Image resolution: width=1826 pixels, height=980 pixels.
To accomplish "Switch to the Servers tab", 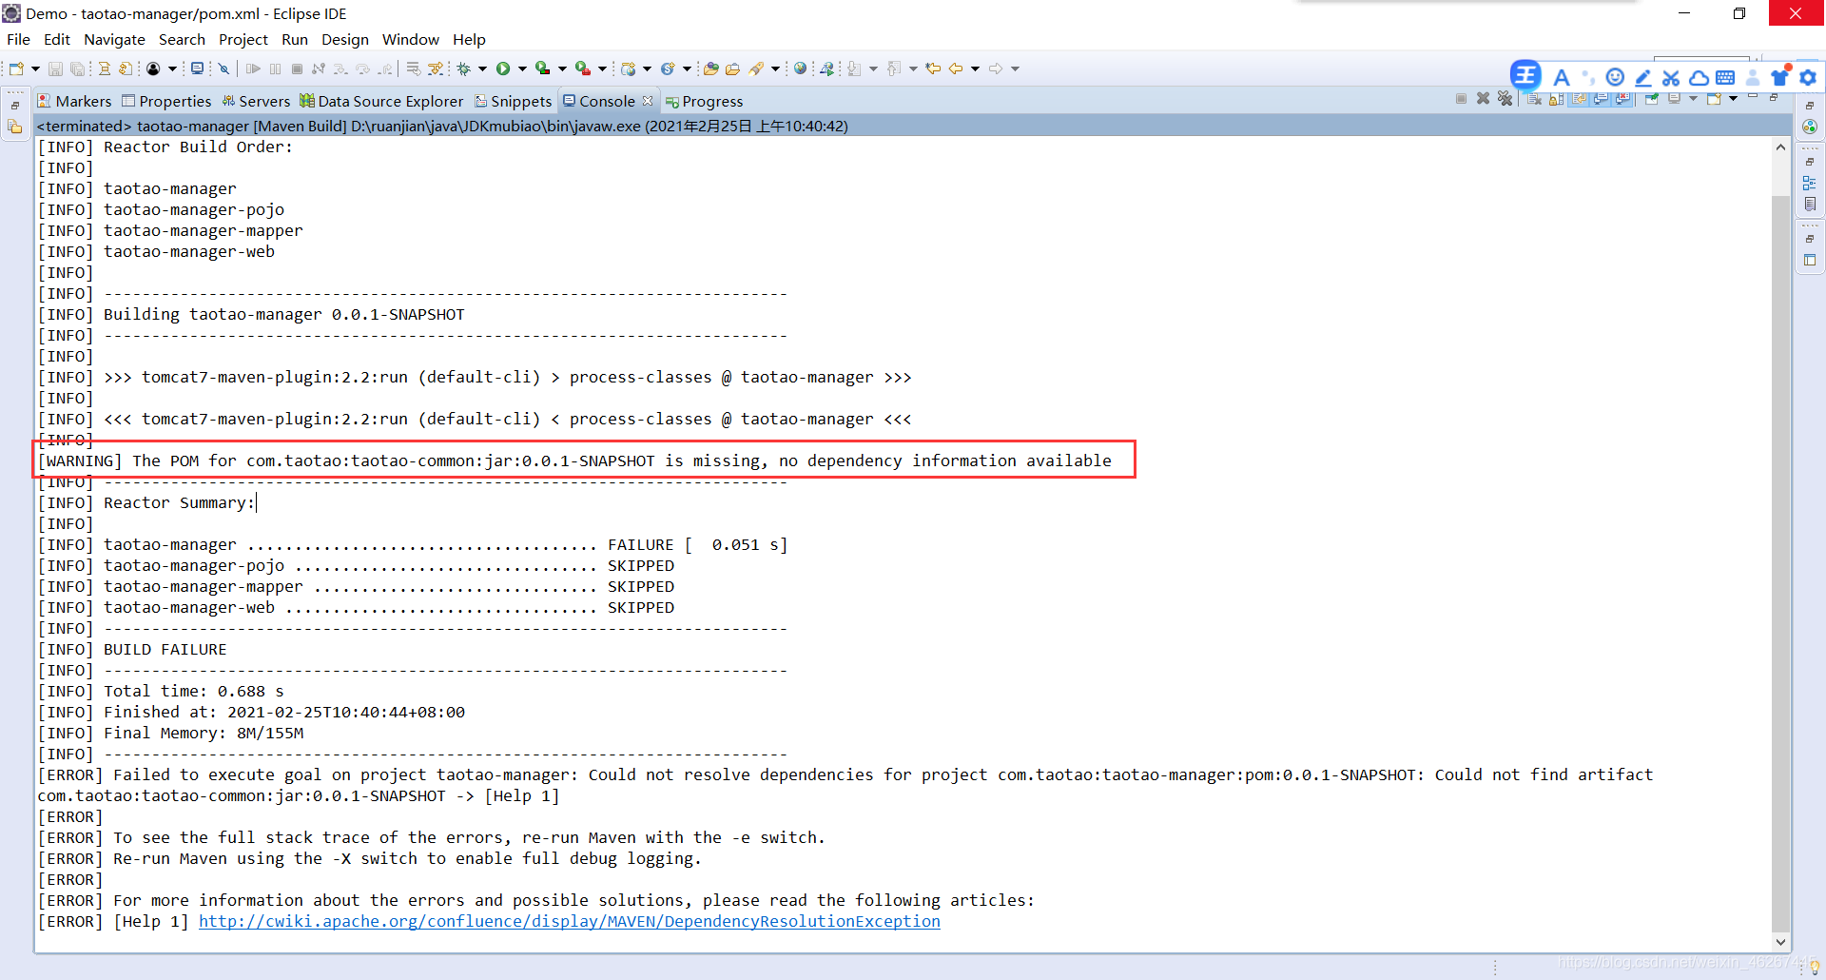I will (x=256, y=101).
